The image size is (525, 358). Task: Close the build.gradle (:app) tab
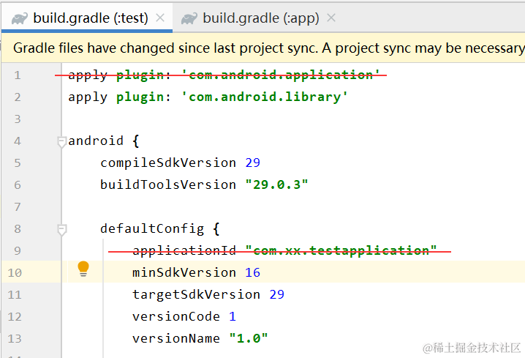[x=331, y=18]
